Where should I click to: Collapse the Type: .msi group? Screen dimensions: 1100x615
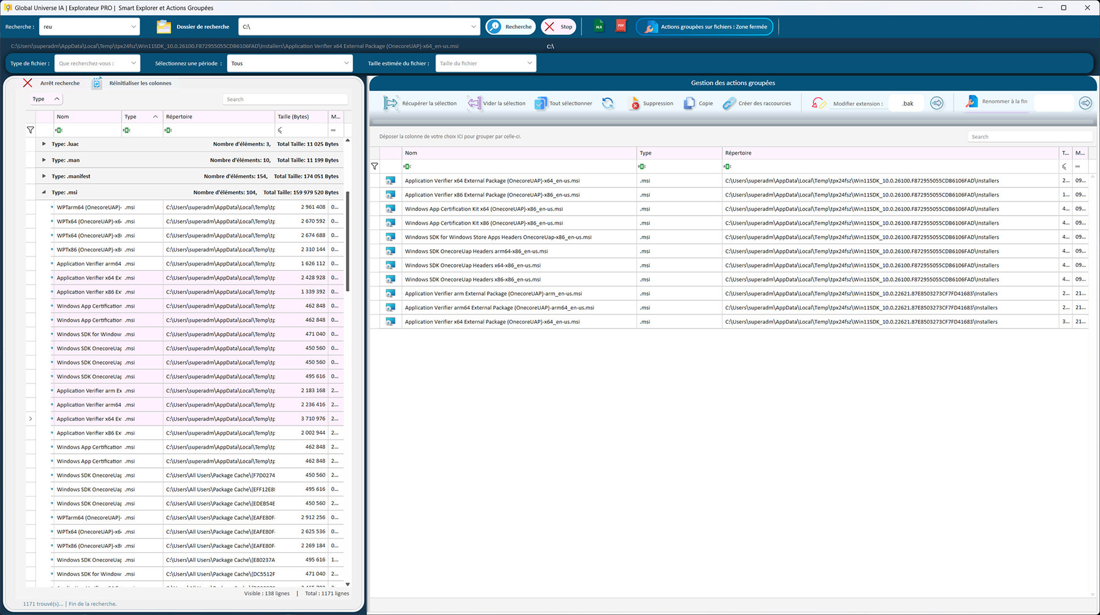tap(43, 192)
